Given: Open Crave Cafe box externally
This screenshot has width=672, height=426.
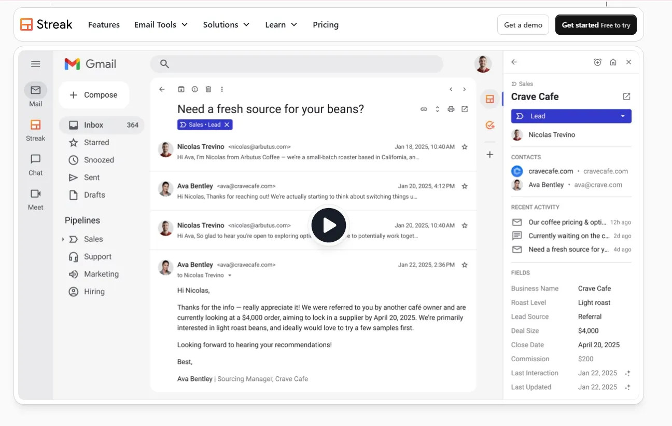Looking at the screenshot, I should [627, 97].
